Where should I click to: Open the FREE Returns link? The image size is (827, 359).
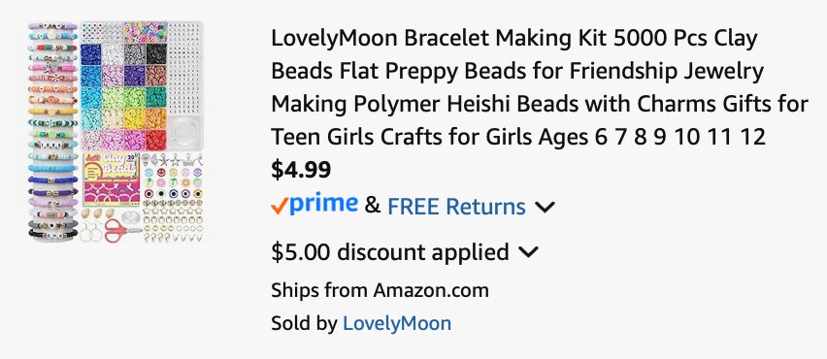point(456,207)
